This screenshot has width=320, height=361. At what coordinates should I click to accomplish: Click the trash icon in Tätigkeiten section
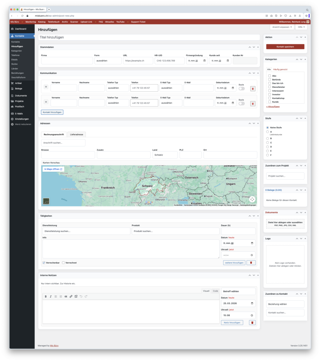(251, 263)
